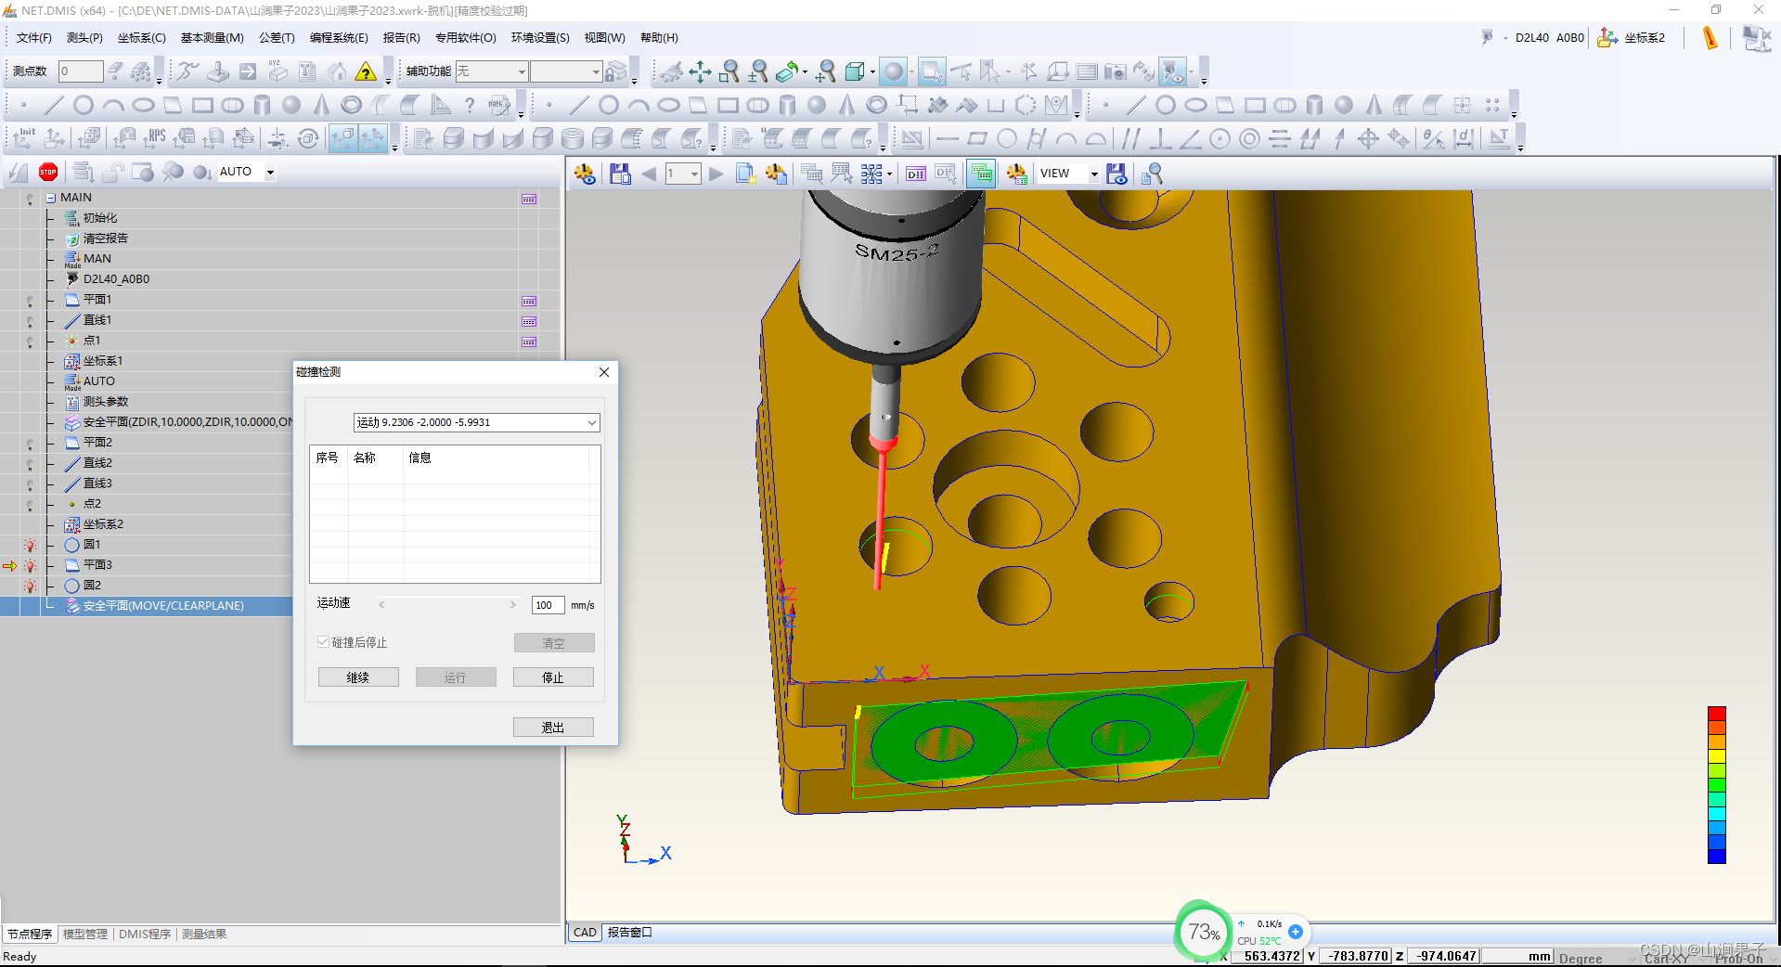Click the orange pencil icon
The image size is (1781, 967).
coord(1710,38)
